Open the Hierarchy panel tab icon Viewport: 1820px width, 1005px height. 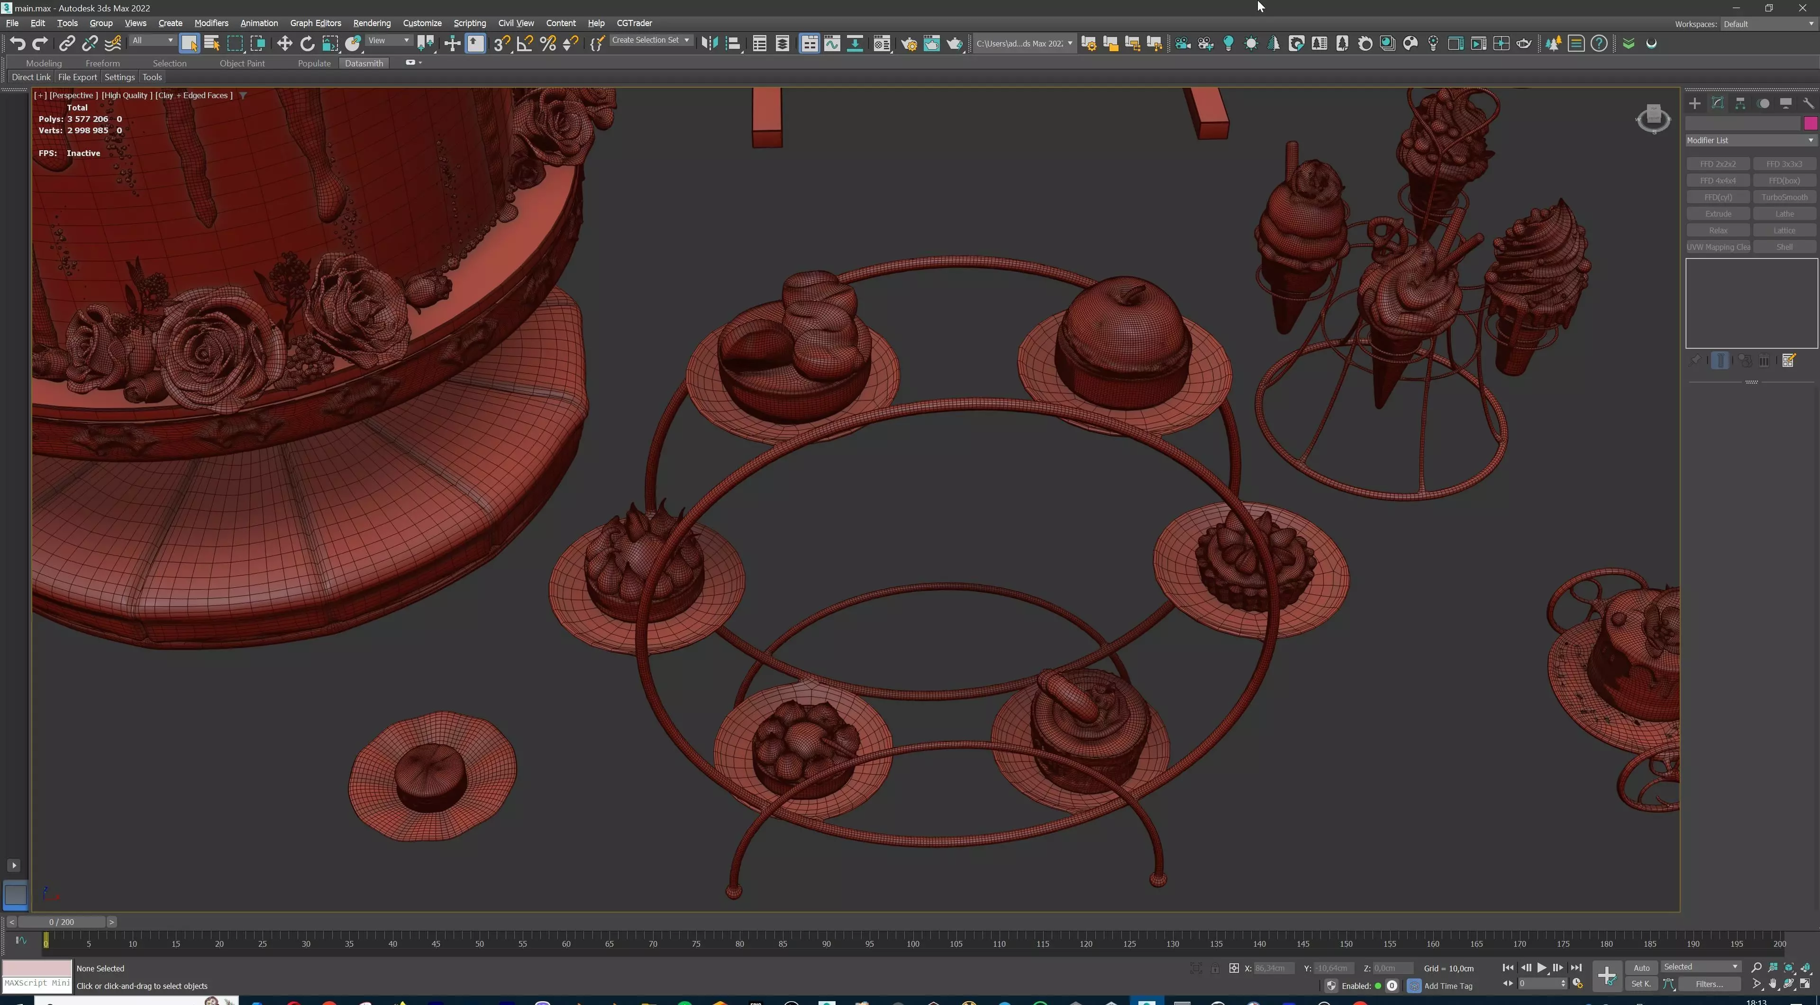1740,103
